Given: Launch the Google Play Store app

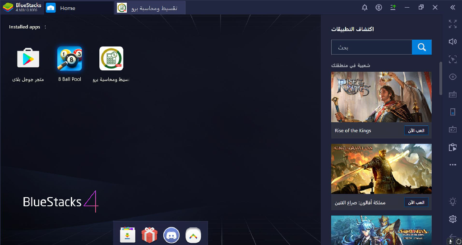Looking at the screenshot, I should 28,59.
